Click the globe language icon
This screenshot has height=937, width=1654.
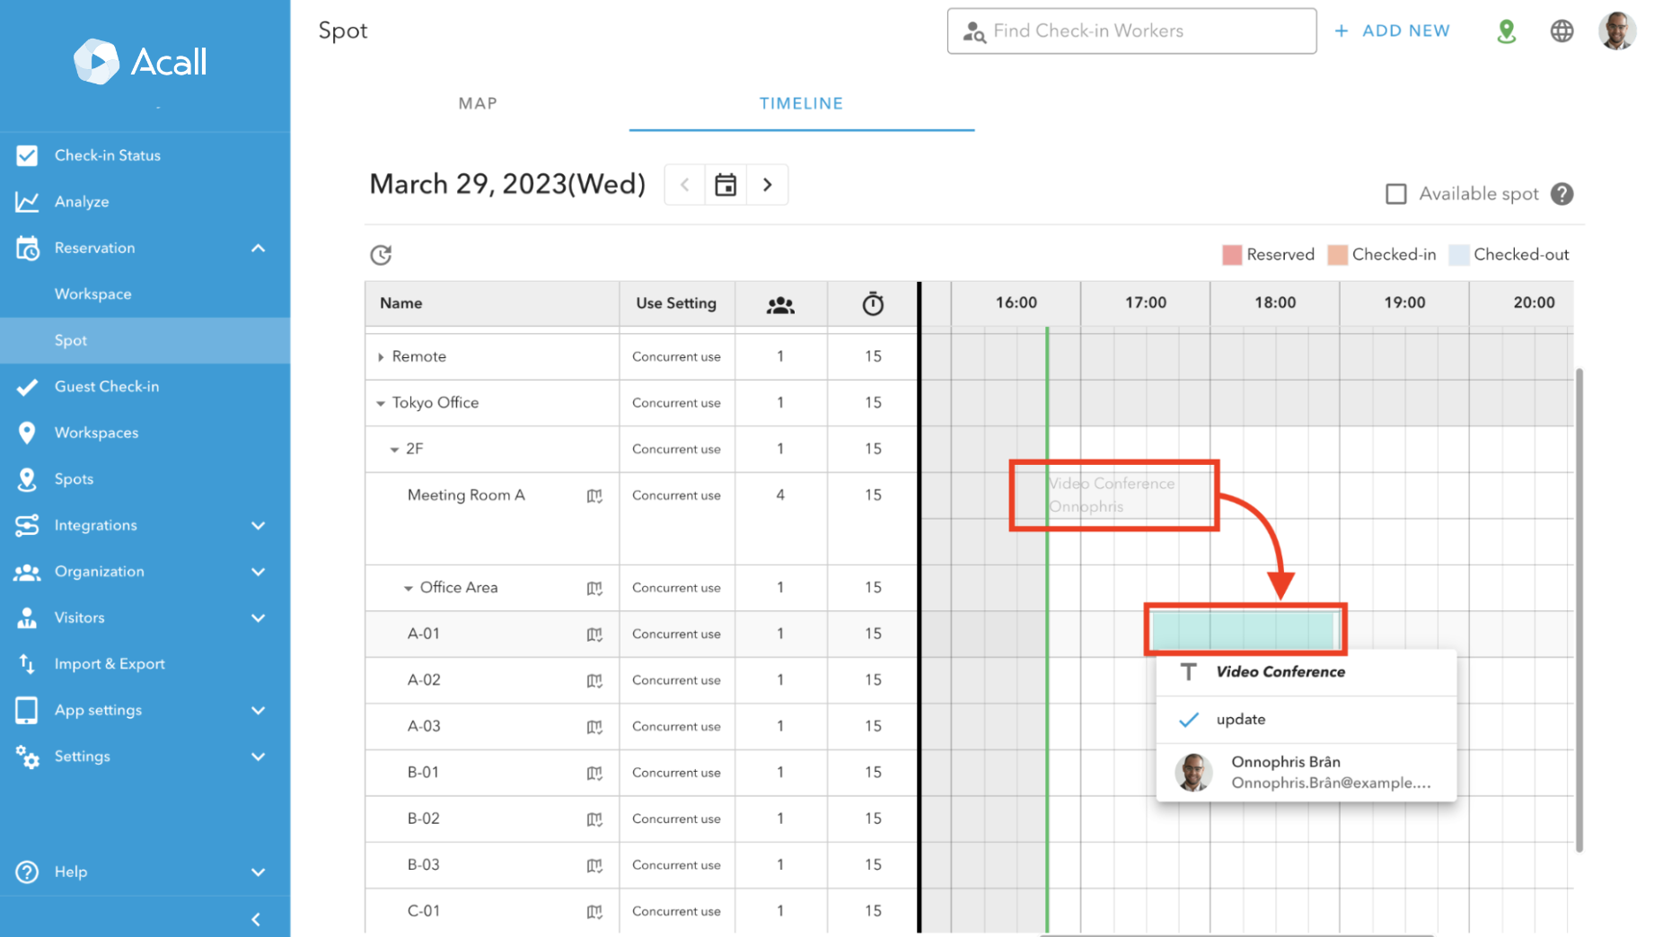click(x=1562, y=30)
